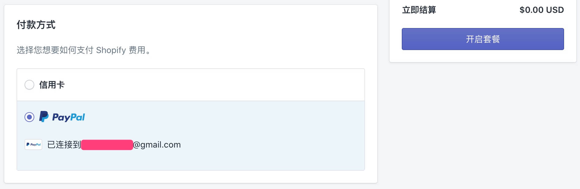Viewport: 580px width, 189px height.
Task: Click the pink redacted email block
Action: pyautogui.click(x=107, y=145)
